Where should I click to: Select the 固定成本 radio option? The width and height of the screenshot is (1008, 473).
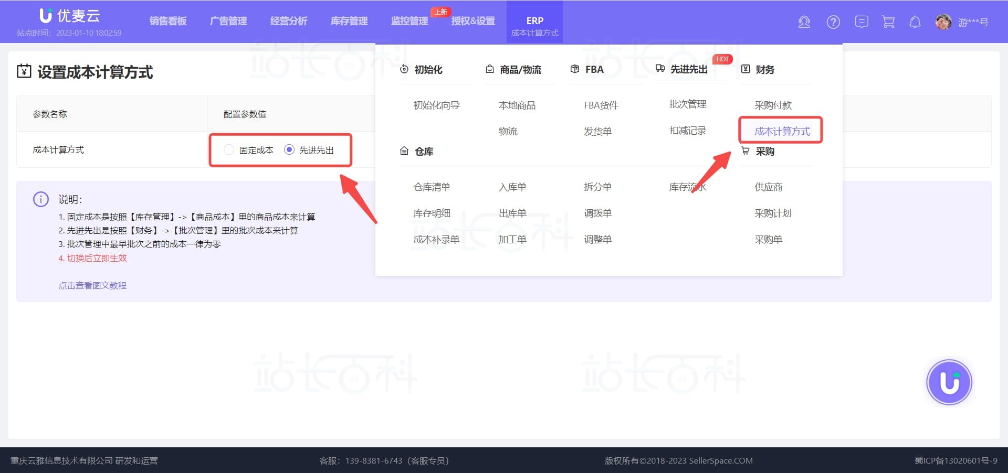point(229,150)
